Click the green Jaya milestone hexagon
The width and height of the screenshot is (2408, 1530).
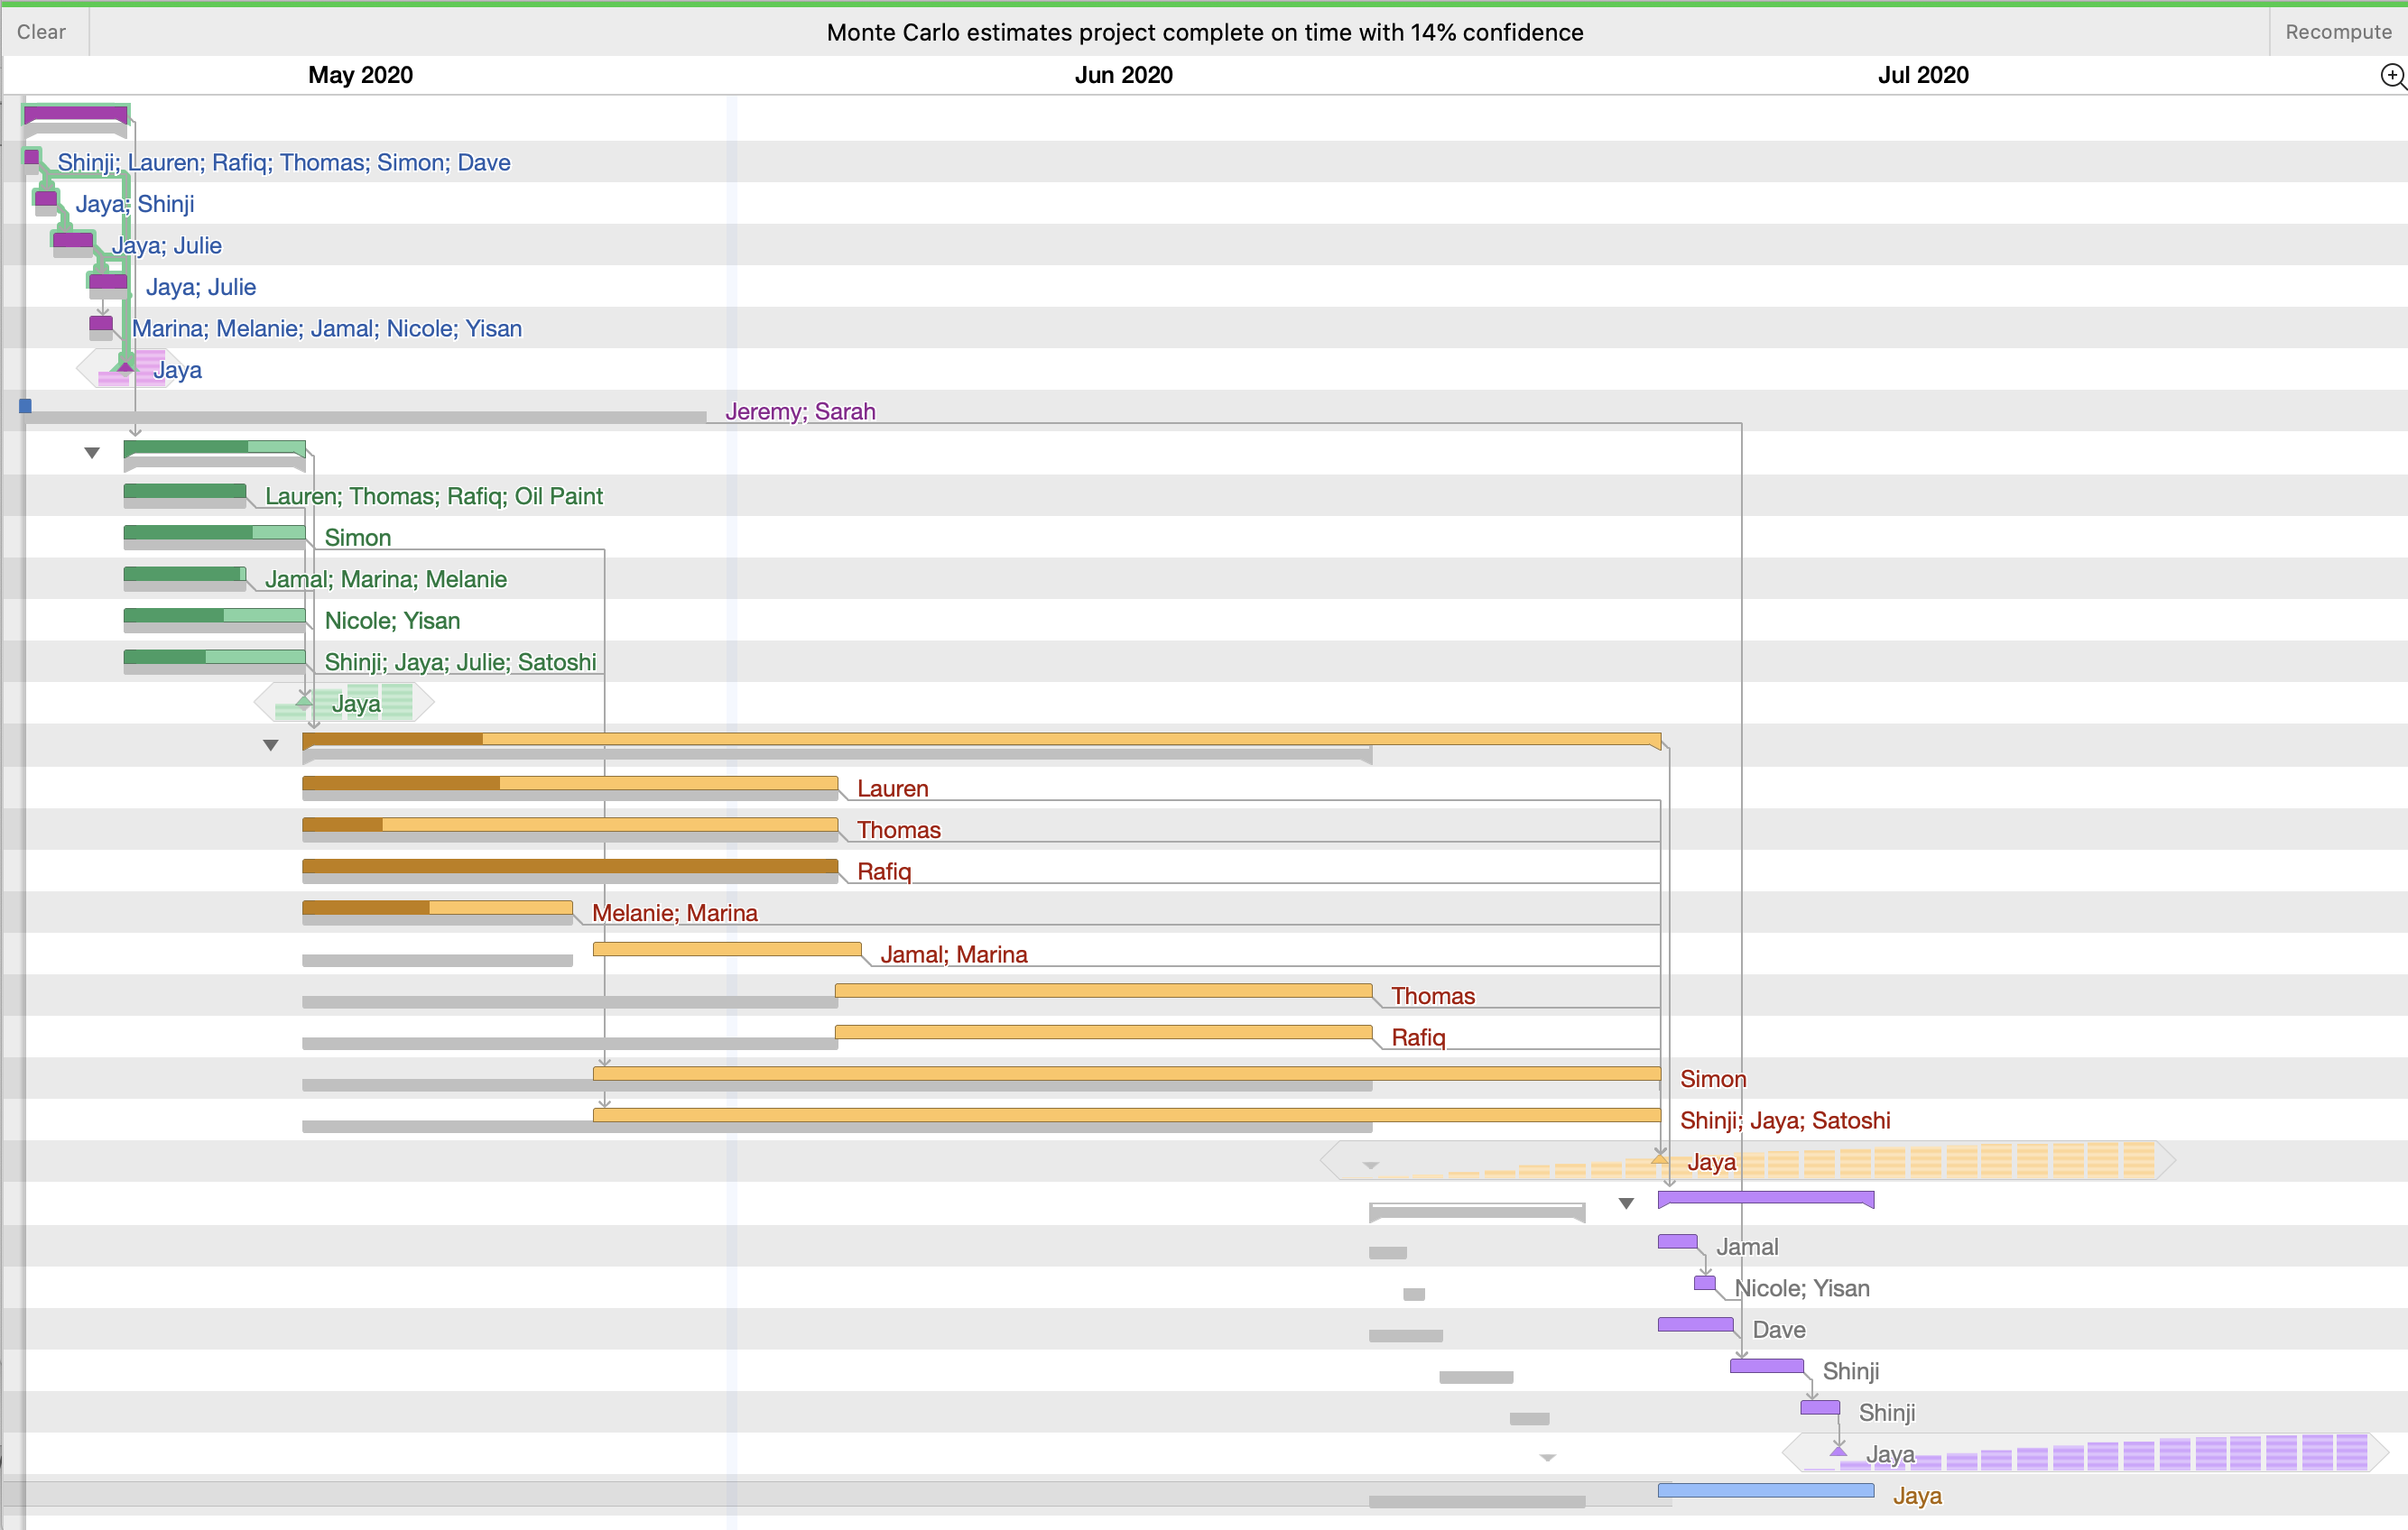[x=344, y=703]
